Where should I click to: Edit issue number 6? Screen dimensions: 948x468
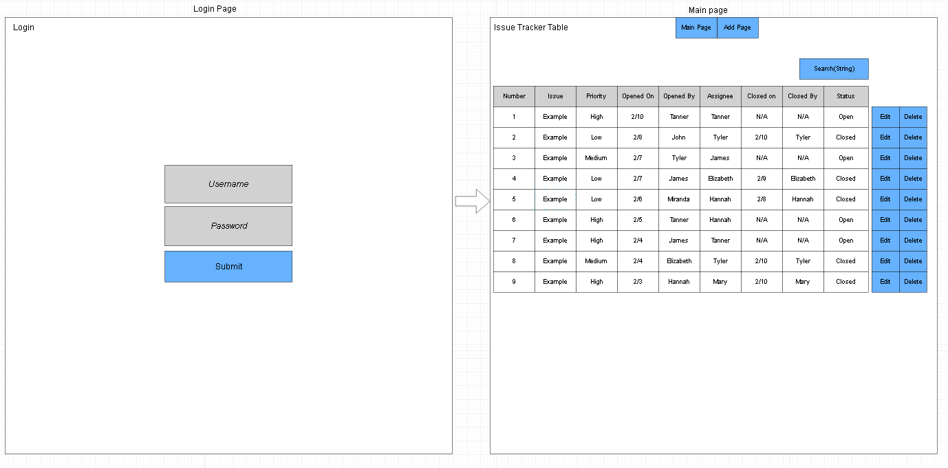point(885,220)
